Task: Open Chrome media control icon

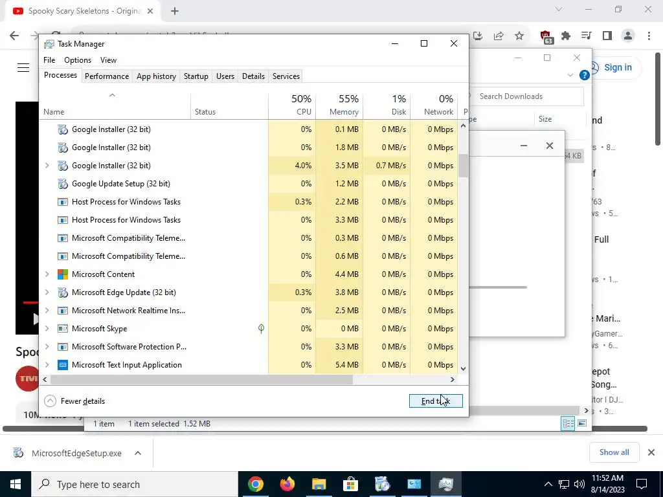Action: (x=587, y=36)
